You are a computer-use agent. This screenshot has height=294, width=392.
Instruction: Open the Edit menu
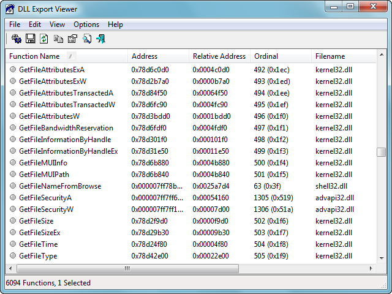[35, 24]
